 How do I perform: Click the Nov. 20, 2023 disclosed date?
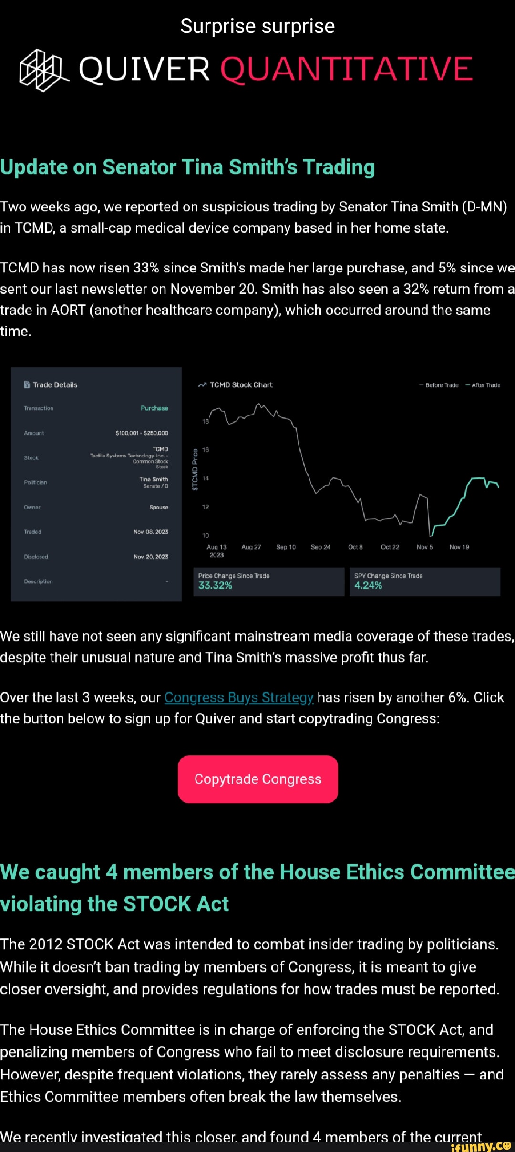(x=151, y=557)
